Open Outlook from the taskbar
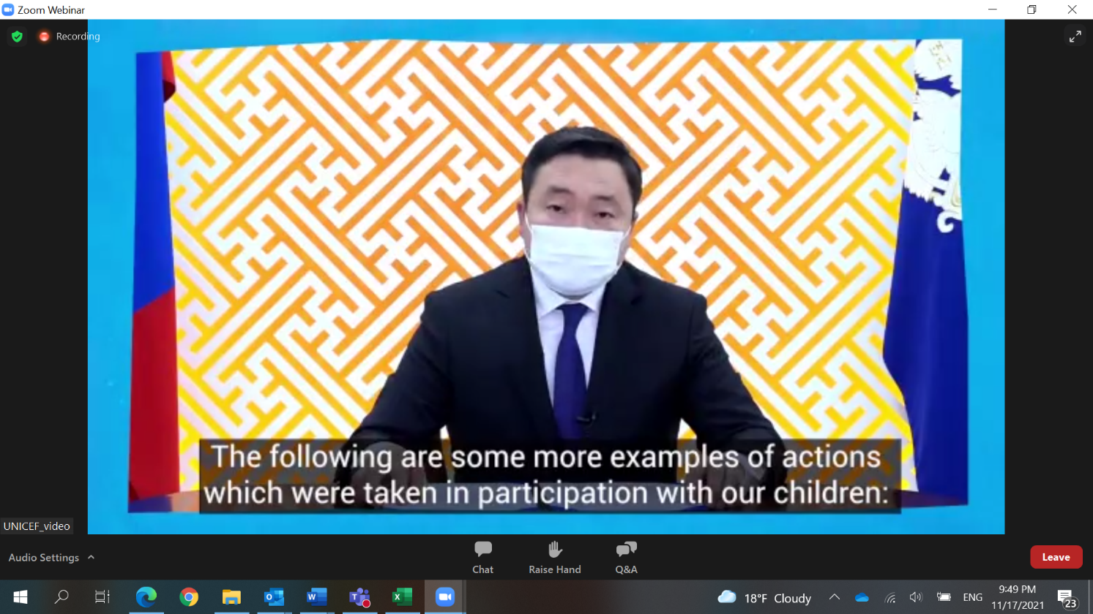Screen dimensions: 1093x614 (274, 597)
